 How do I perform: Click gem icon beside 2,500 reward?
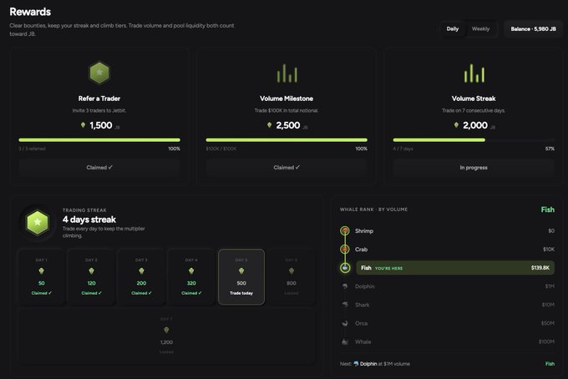click(269, 125)
